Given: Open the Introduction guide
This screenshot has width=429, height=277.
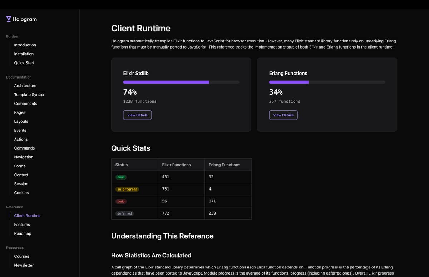Looking at the screenshot, I should click(25, 45).
